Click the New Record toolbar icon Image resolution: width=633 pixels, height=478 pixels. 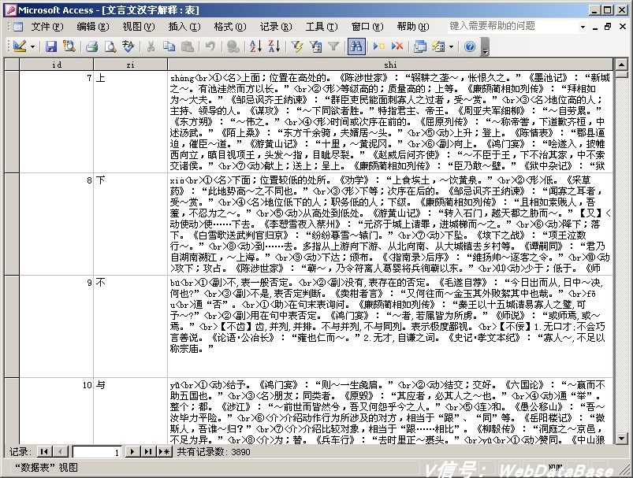pos(379,46)
